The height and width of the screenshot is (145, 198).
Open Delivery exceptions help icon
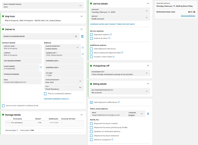(112, 140)
